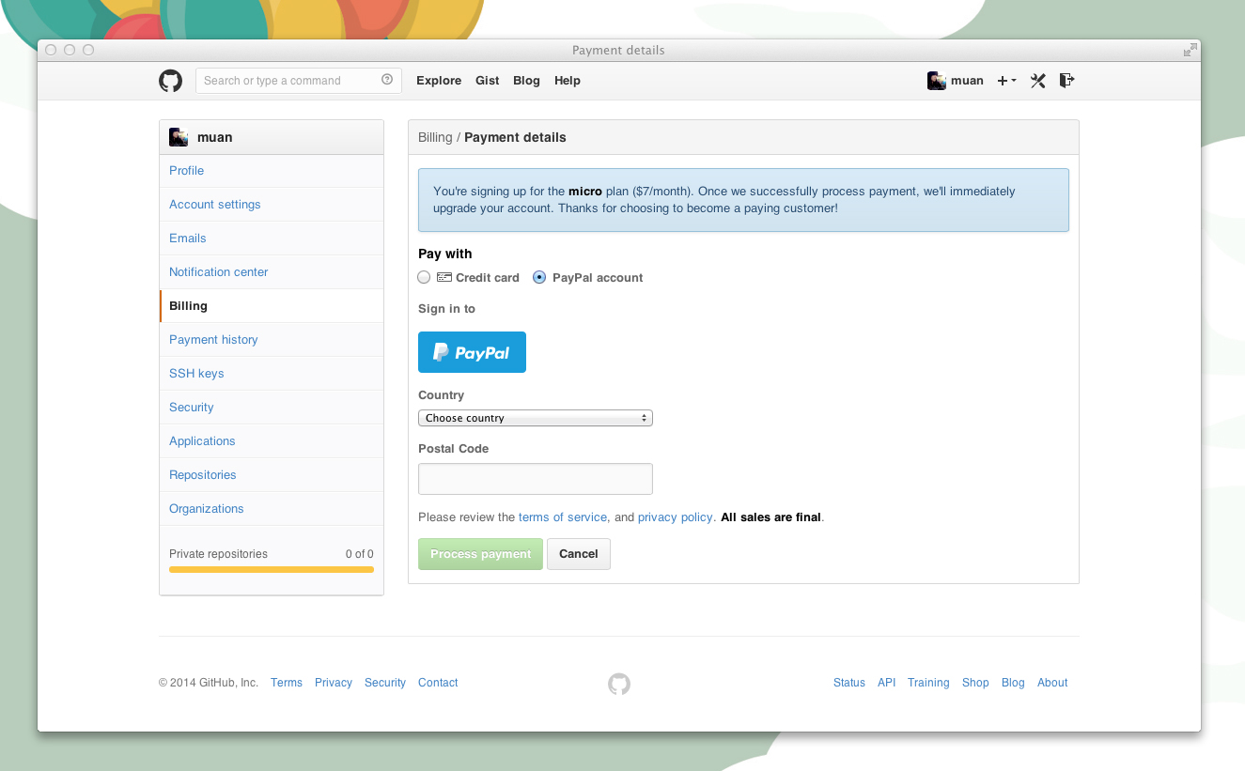Open the Explore menu item
Viewport: 1245px width, 771px height.
pos(439,81)
